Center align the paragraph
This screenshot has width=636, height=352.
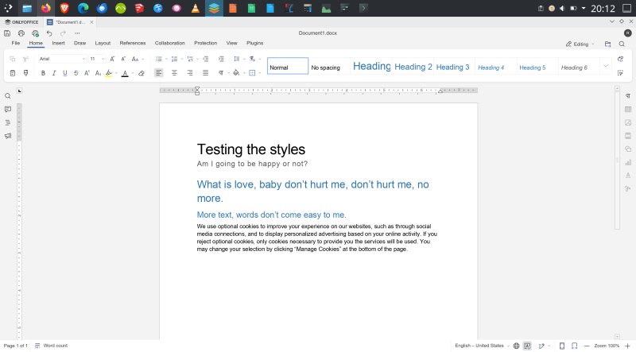(x=174, y=73)
